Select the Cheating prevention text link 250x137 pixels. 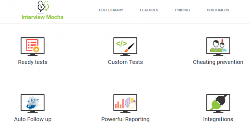tap(218, 62)
